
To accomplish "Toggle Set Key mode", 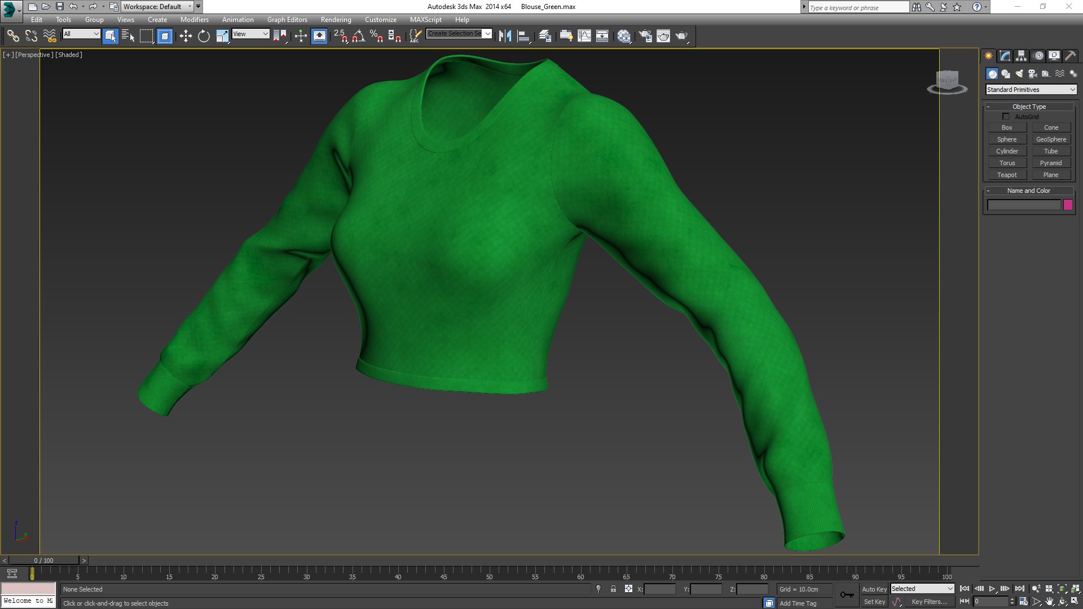I will coord(874,602).
